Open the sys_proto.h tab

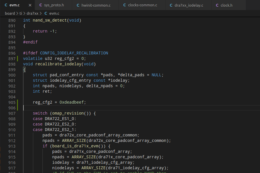click(53, 5)
